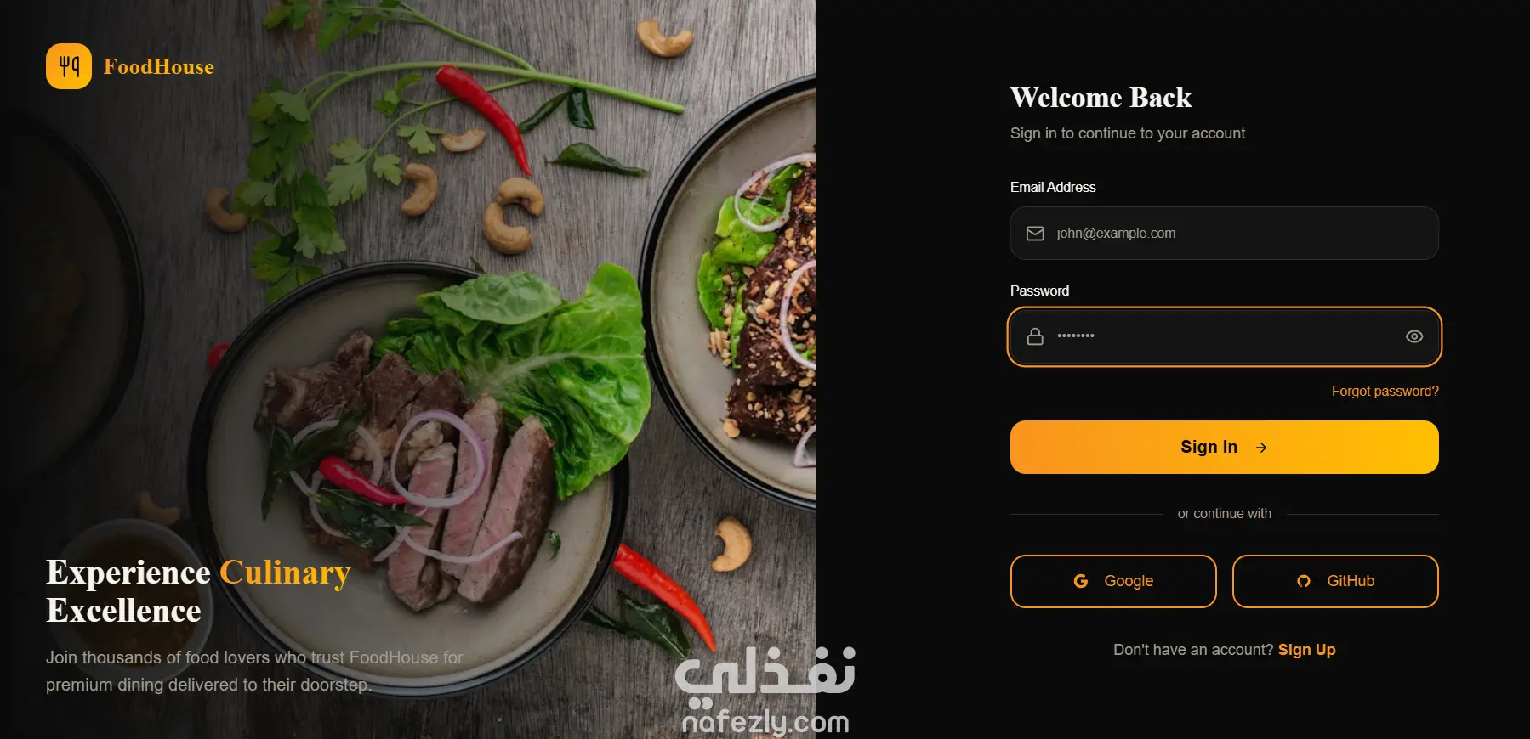Viewport: 1530px width, 739px height.
Task: Focus the Password input field
Action: (1225, 336)
